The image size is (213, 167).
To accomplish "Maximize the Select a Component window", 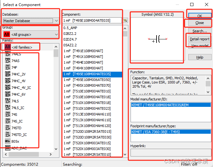I will pos(192,4).
